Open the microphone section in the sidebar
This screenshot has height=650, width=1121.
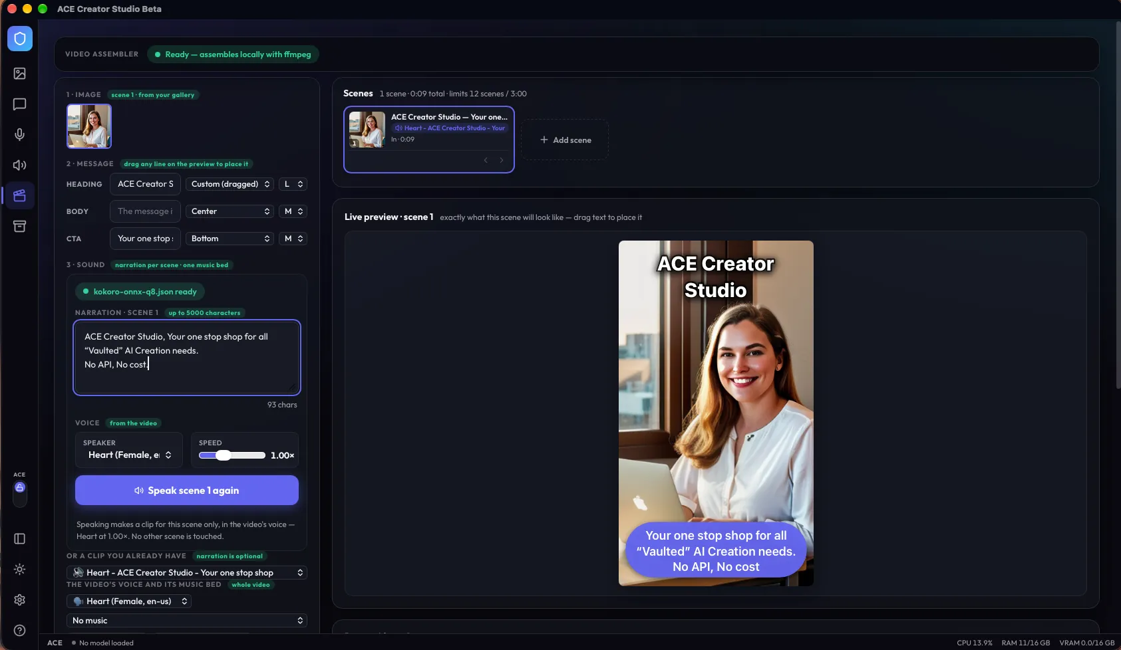(x=20, y=135)
